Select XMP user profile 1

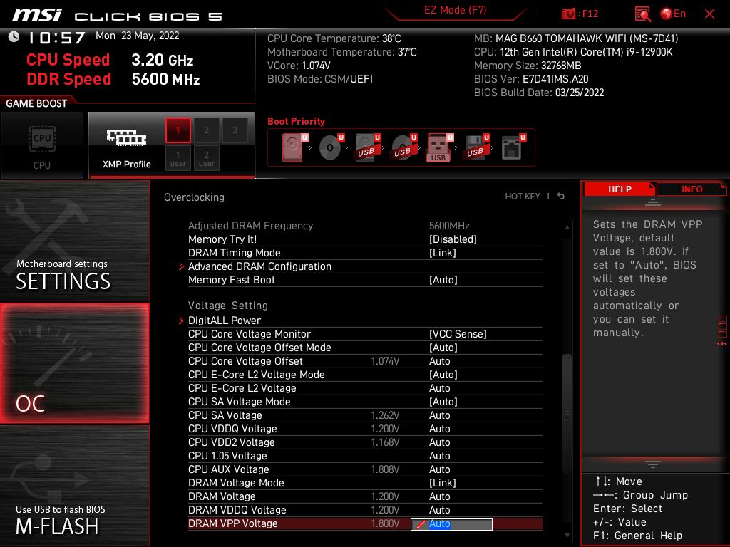(178, 158)
